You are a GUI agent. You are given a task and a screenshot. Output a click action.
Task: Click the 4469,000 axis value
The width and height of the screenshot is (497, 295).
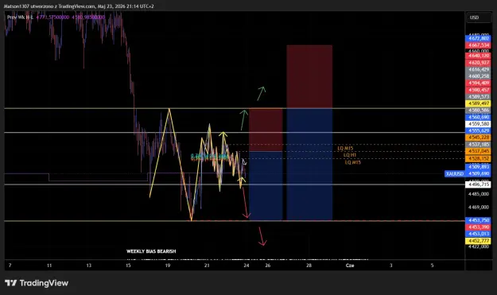[478, 208]
